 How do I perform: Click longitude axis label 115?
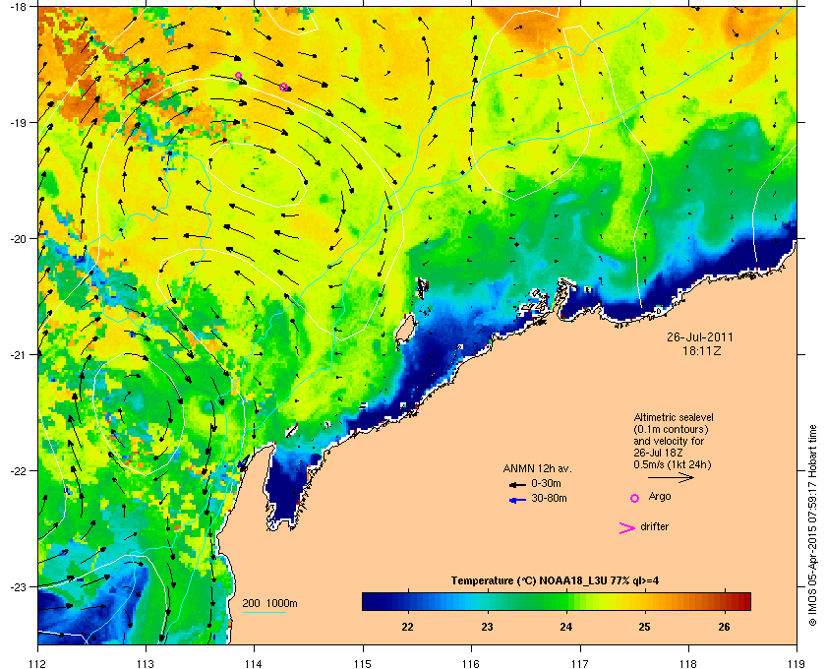(363, 664)
